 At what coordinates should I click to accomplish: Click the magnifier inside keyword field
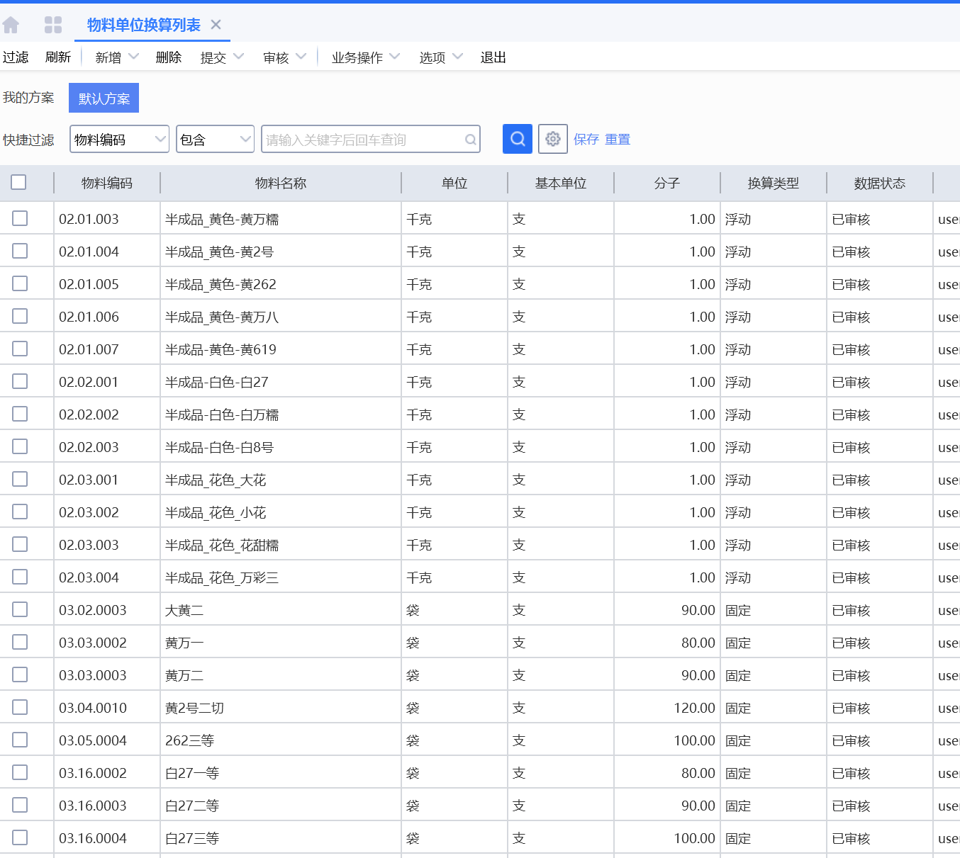click(x=470, y=140)
